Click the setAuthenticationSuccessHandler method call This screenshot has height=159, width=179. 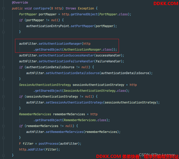tap(66, 55)
